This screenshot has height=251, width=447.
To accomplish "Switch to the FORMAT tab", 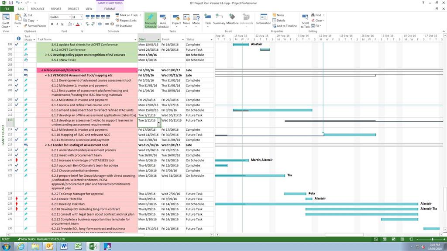I will (x=110, y=9).
